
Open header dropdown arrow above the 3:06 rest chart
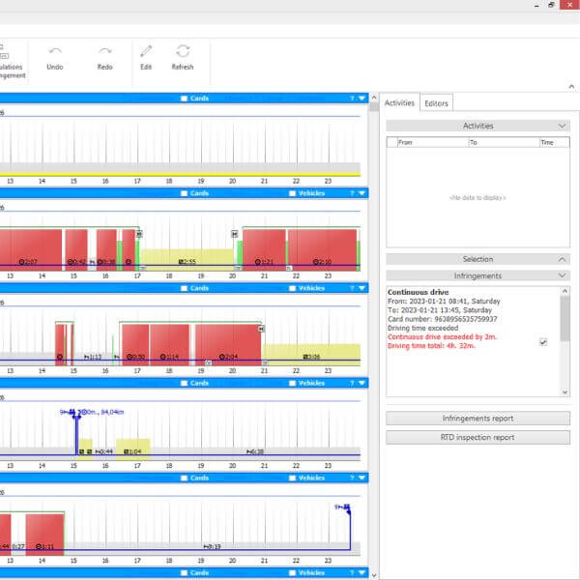362,288
